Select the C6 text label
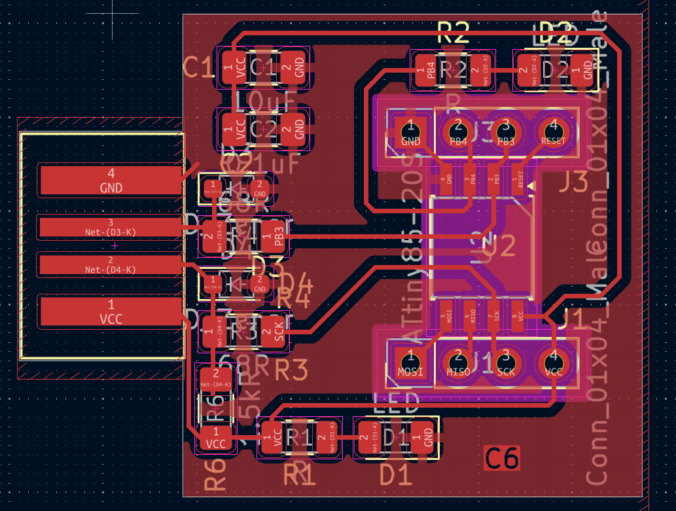The width and height of the screenshot is (676, 511). point(502,459)
